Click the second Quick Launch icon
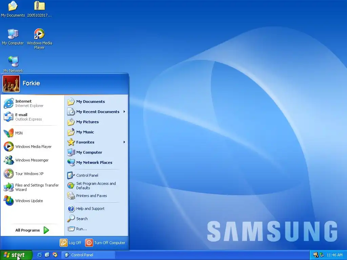Screen dimensions: 347x260 click(47, 255)
